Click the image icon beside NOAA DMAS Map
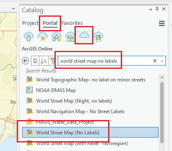 29,90
